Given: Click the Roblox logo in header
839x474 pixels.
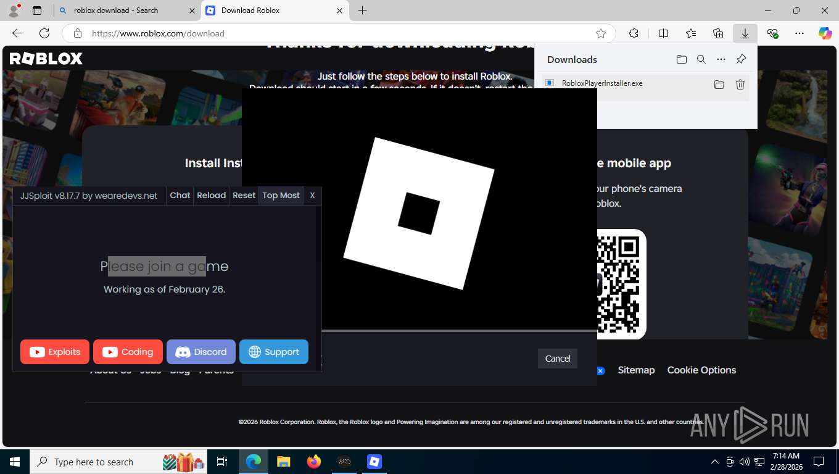Looking at the screenshot, I should tap(46, 59).
